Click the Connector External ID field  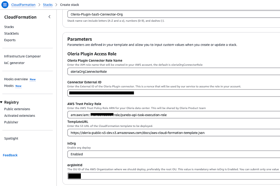[174, 93]
